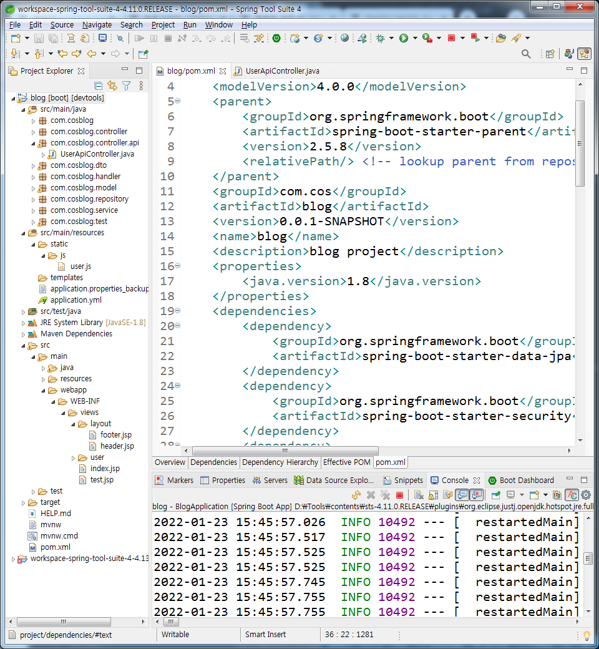599x649 pixels.
Task: Toggle the console ANSI color support icon
Action: 572,495
